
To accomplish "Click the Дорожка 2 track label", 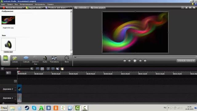I will (x=8, y=89).
